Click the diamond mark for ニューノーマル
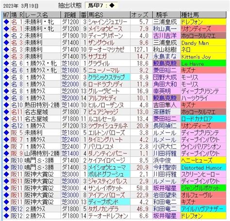This screenshot has width=230, height=221. click(6, 70)
